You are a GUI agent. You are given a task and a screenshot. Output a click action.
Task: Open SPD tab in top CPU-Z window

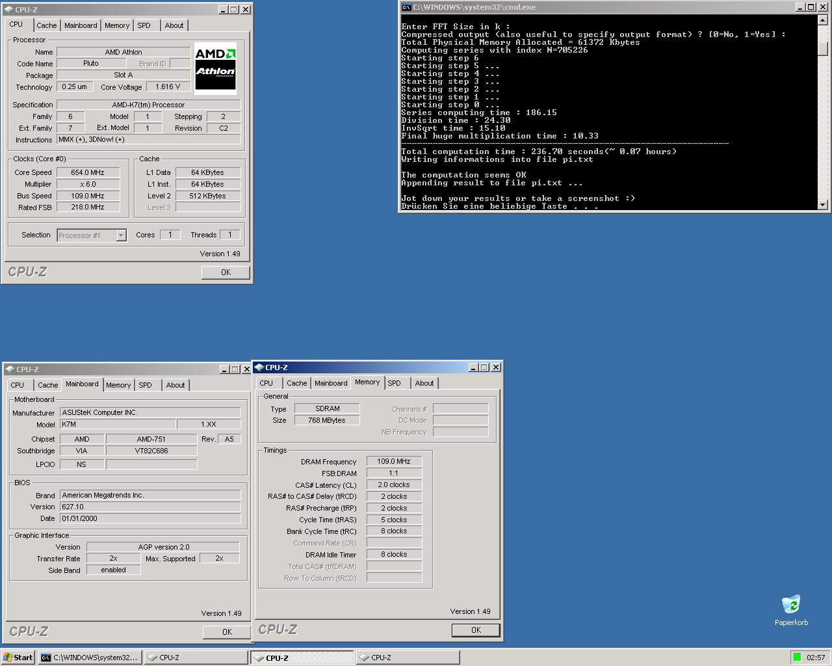[x=144, y=25]
